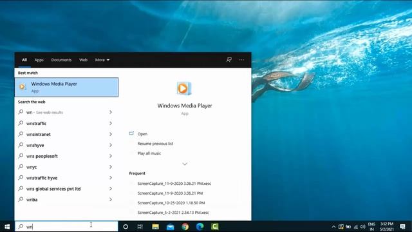Click Open for Windows Media Player
Screen dimensions: 412x232
pyautogui.click(x=142, y=134)
